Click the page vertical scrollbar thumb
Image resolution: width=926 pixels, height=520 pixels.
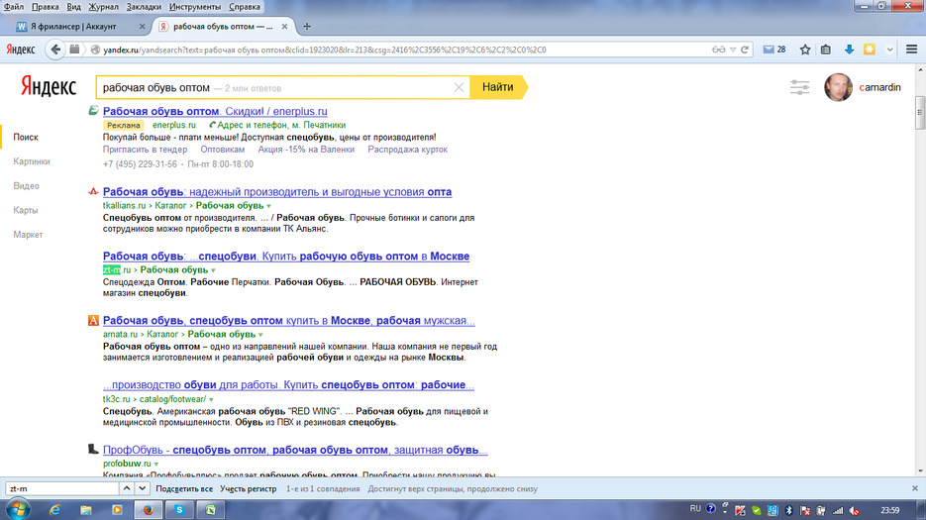(920, 114)
